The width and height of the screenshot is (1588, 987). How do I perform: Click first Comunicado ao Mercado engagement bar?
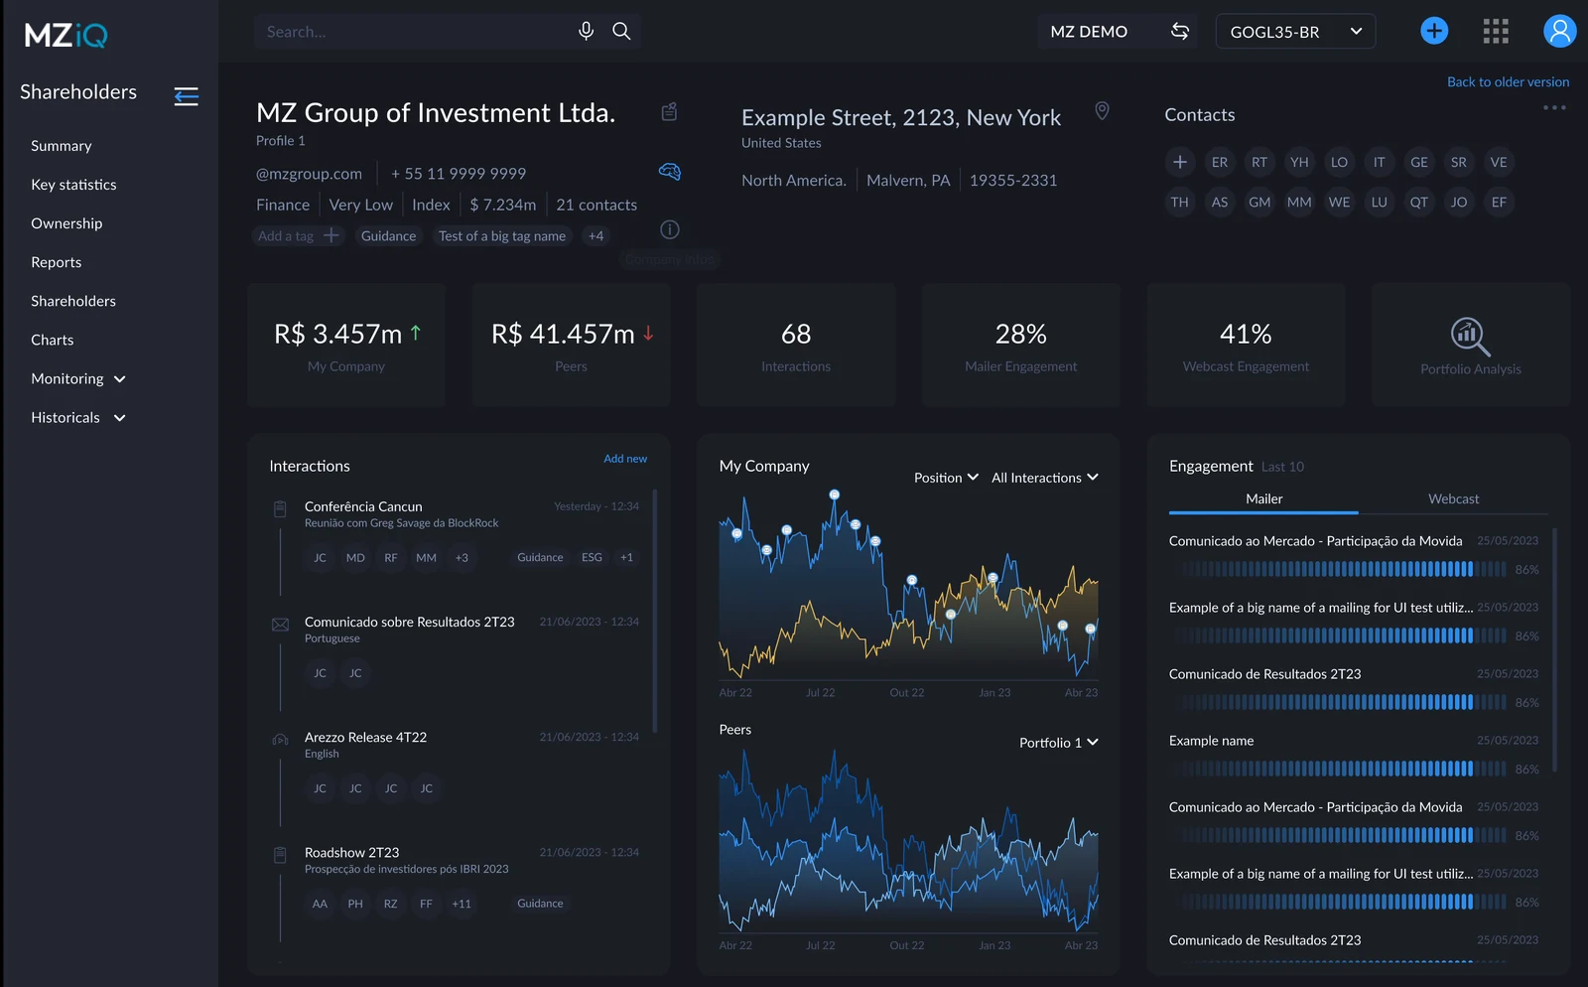(x=1337, y=569)
